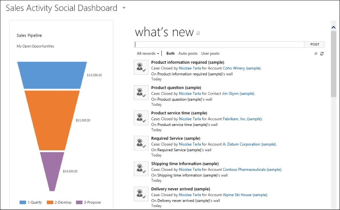Viewport: 340px width, 210px height.
Task: Click case icon for Required Service post
Action: [x=141, y=143]
